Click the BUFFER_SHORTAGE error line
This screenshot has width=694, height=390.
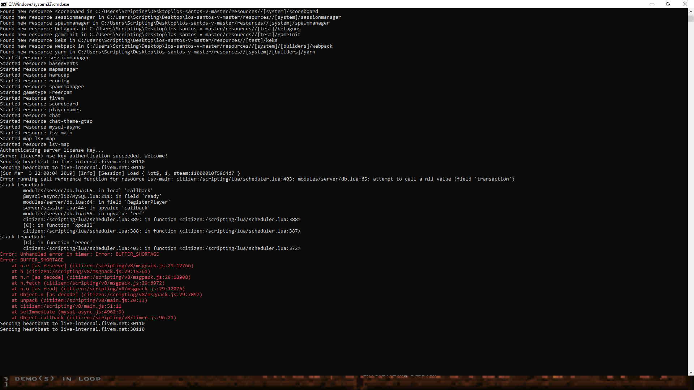point(32,260)
